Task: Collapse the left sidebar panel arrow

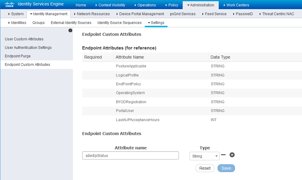Action: click(x=70, y=30)
